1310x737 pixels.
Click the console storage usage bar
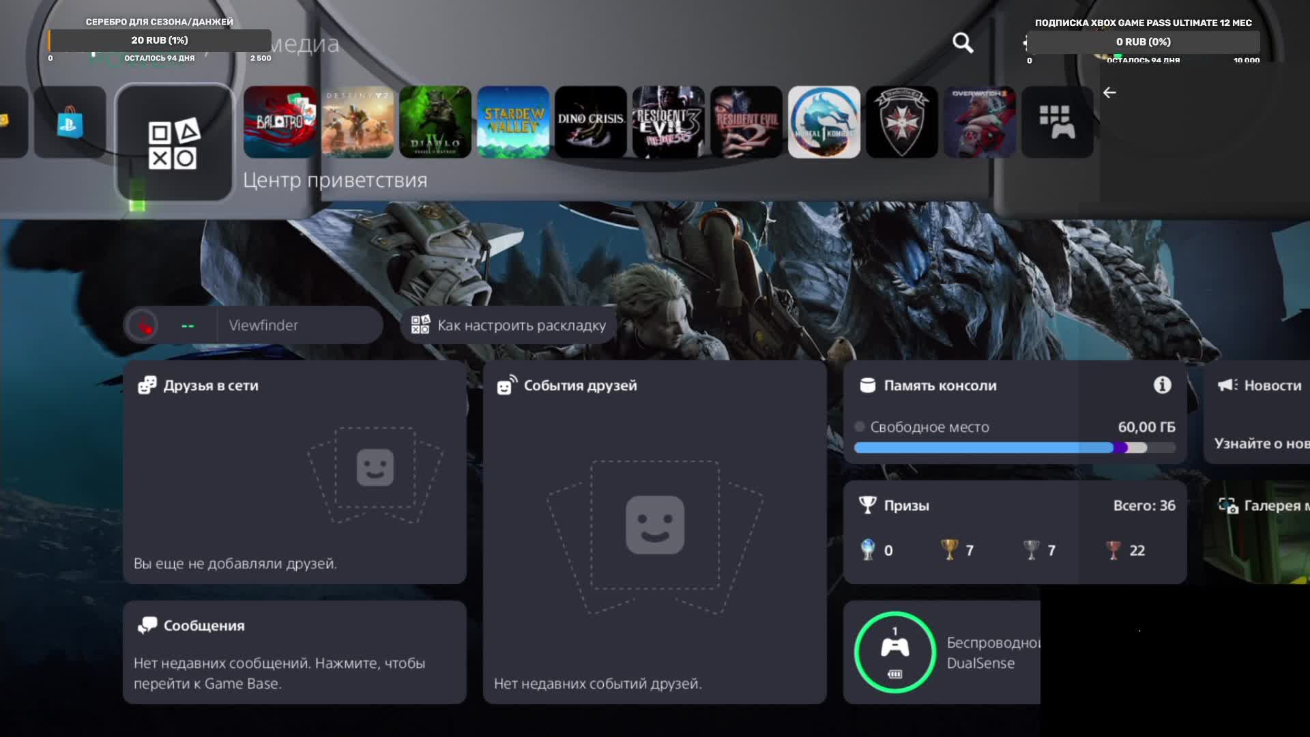point(1014,448)
